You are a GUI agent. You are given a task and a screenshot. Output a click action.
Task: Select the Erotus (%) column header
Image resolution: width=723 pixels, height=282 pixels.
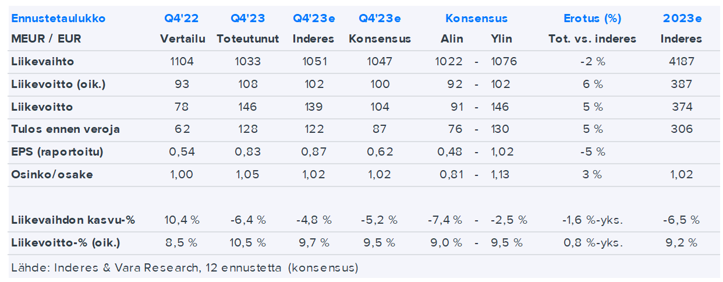tap(592, 19)
